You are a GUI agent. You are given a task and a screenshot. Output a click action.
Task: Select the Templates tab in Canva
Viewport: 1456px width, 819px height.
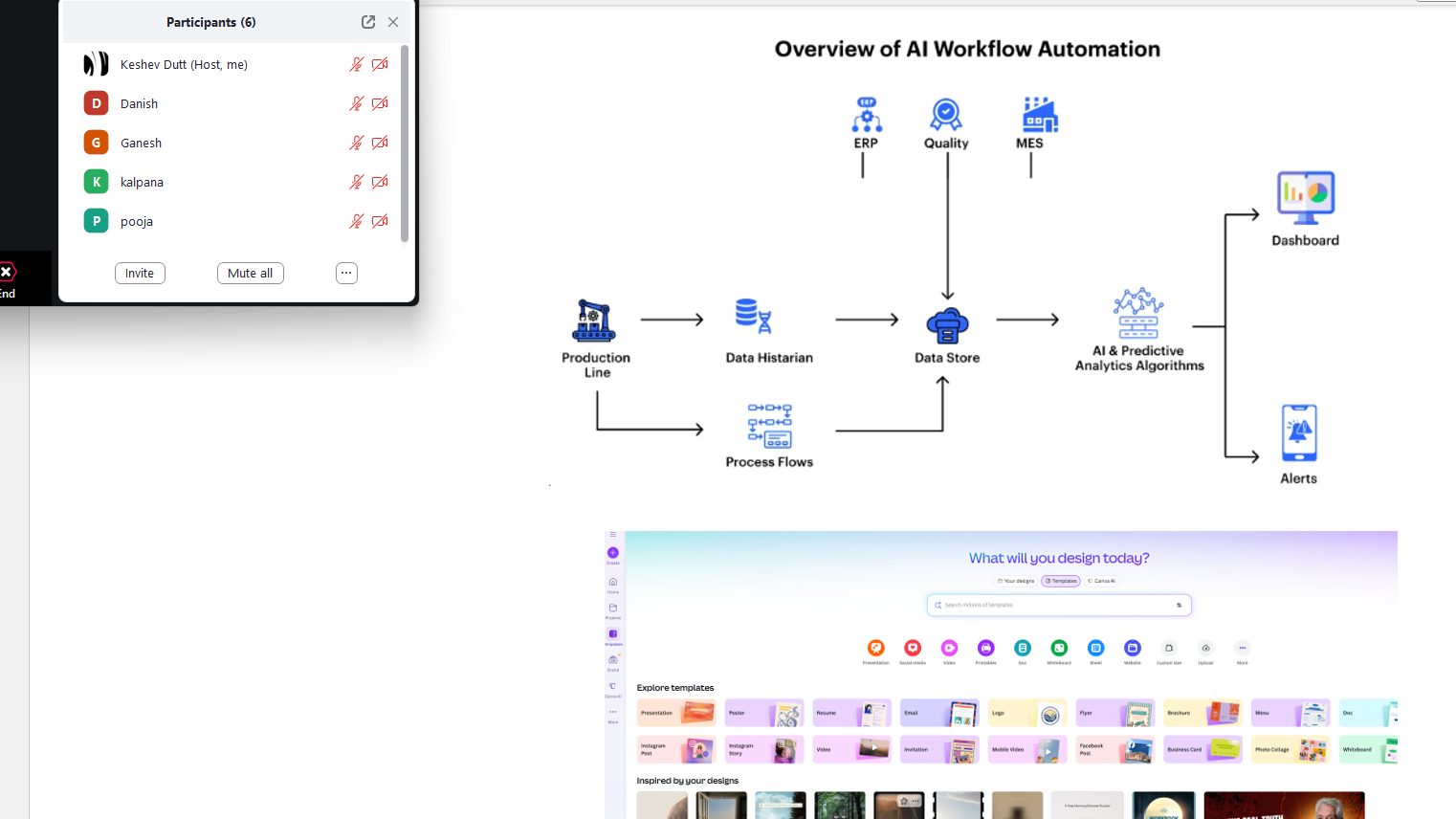point(1061,581)
